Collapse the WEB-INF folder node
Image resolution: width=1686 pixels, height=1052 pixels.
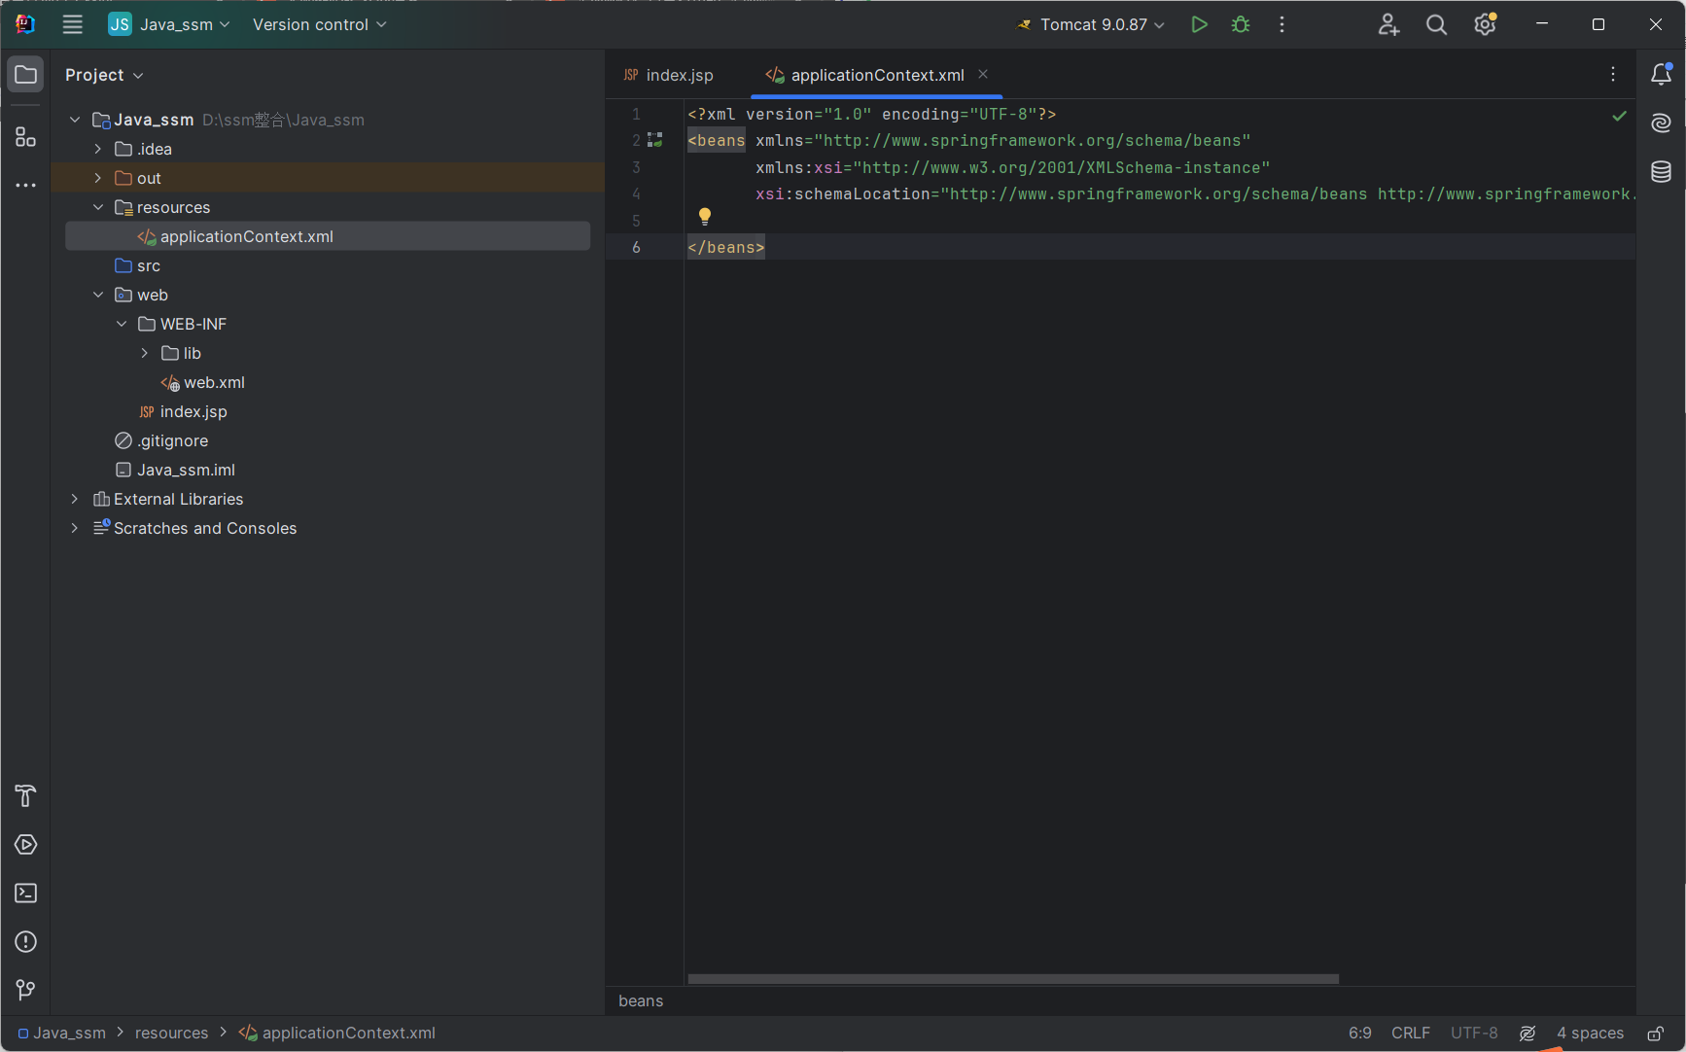pos(122,324)
